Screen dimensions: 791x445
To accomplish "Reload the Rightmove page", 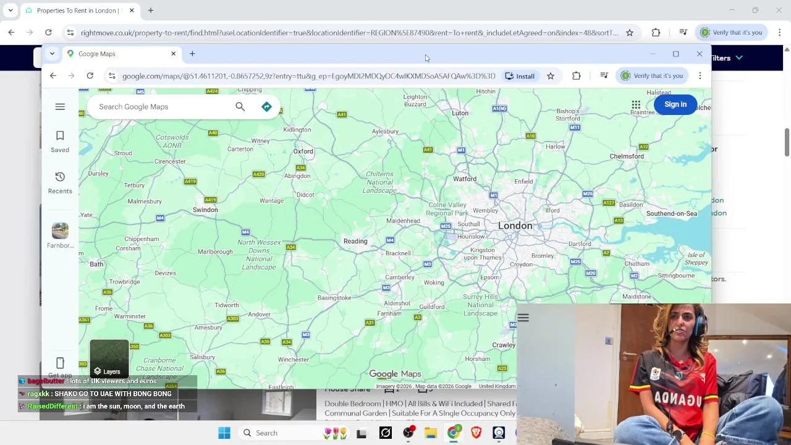I will (48, 32).
